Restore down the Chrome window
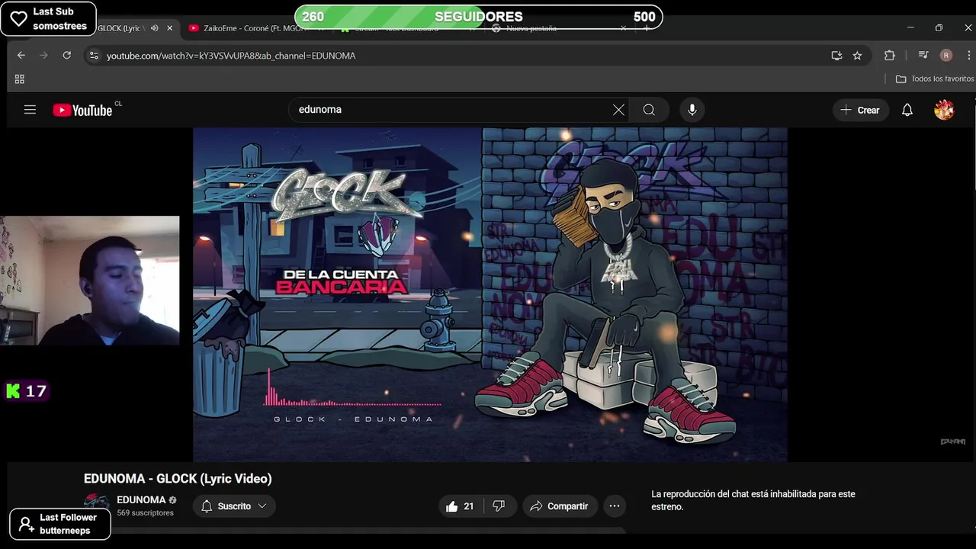 [939, 28]
